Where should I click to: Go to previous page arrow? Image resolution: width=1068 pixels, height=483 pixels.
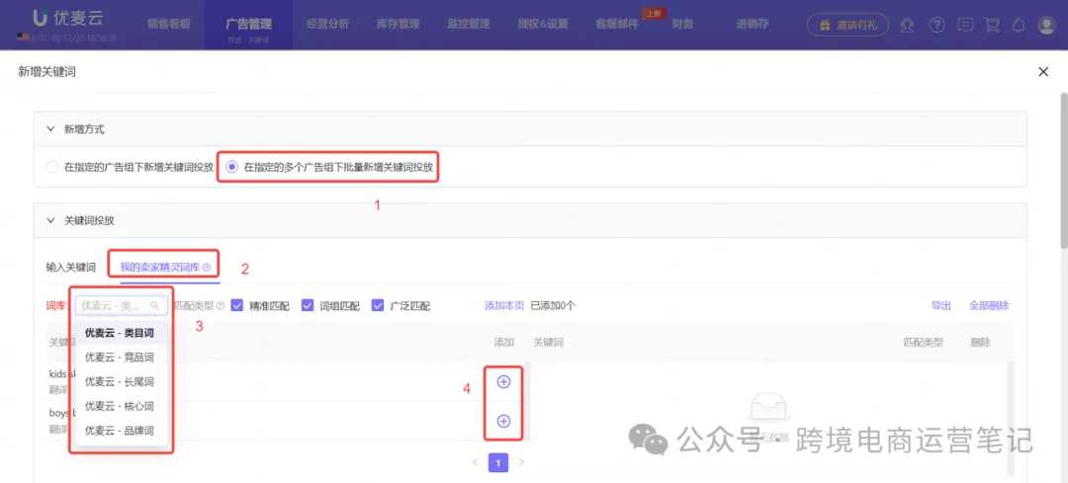pos(476,462)
